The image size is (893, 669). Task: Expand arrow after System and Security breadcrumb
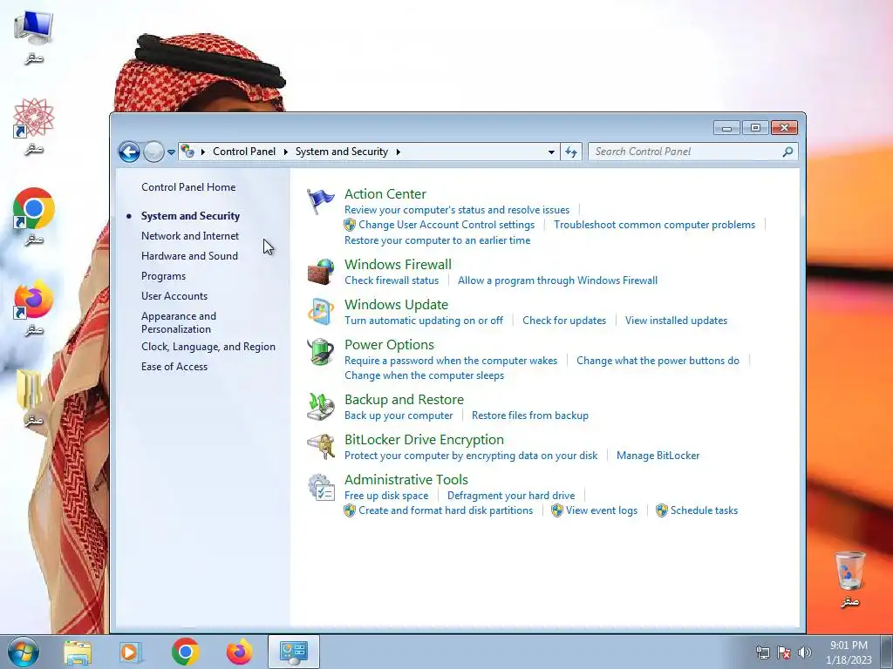tap(398, 152)
